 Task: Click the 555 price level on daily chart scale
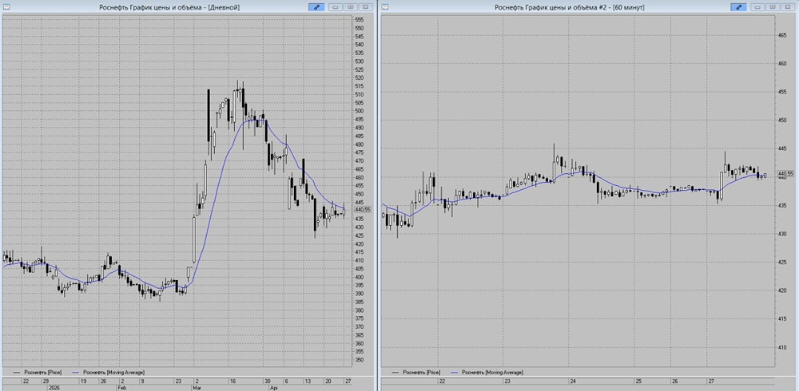point(359,20)
